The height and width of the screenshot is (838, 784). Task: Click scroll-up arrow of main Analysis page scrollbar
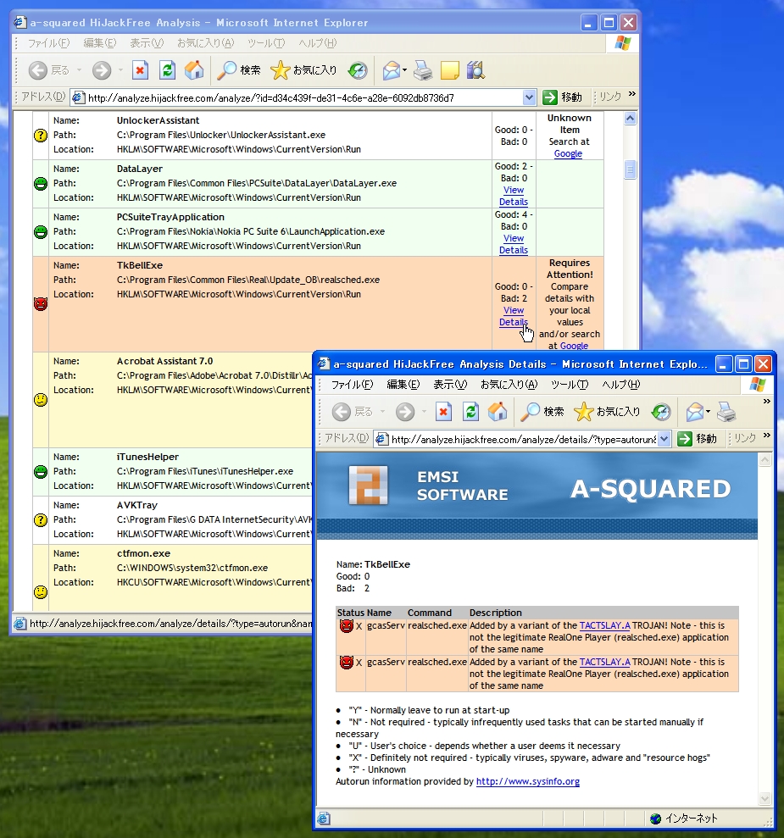(630, 119)
